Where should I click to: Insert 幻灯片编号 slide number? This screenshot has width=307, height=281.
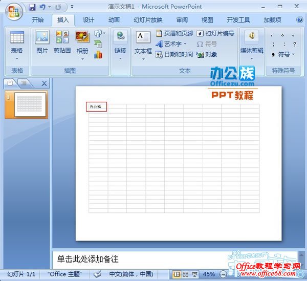[215, 33]
